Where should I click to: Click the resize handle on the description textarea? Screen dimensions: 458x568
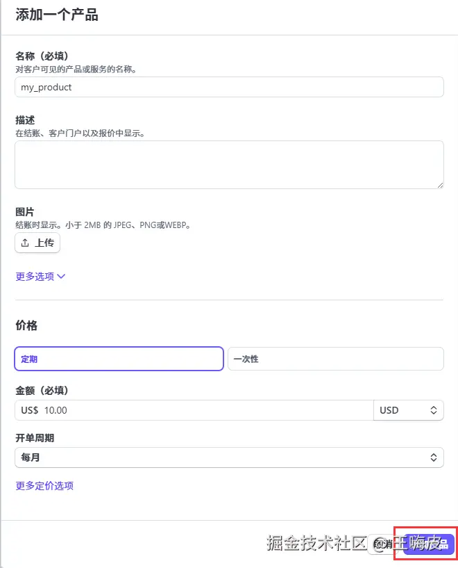(x=440, y=185)
